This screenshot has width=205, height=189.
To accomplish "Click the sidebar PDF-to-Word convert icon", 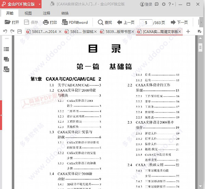I will tap(6, 69).
